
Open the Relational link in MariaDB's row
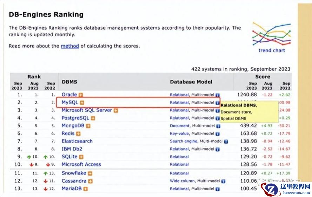tap(179, 189)
